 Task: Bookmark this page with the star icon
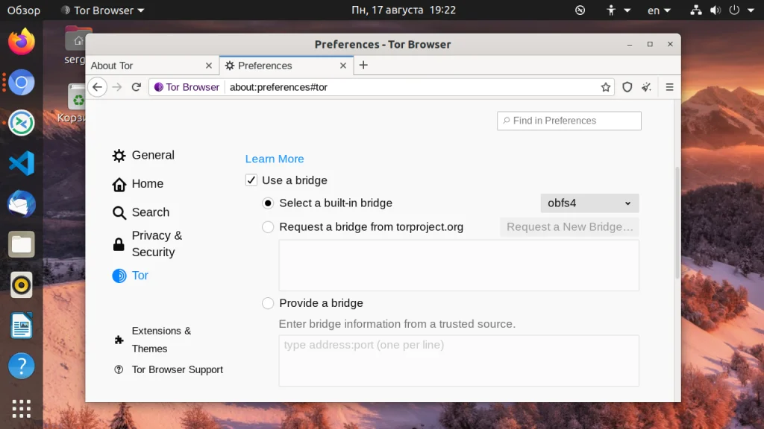pyautogui.click(x=606, y=87)
